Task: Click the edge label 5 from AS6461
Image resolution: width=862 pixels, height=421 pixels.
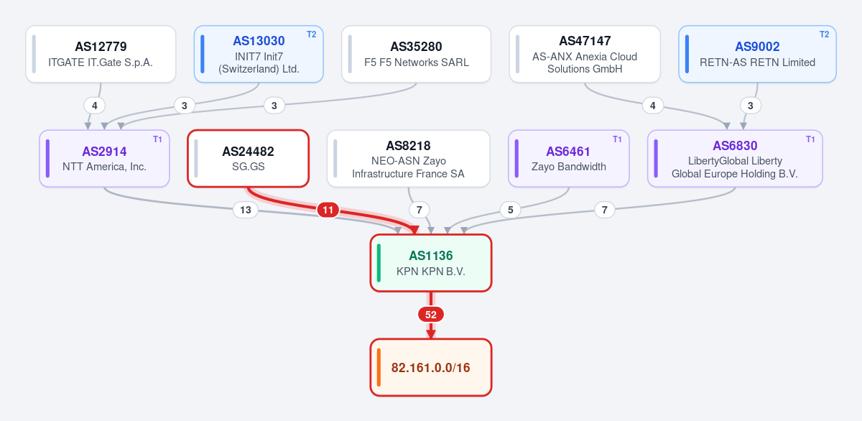Action: (x=510, y=210)
